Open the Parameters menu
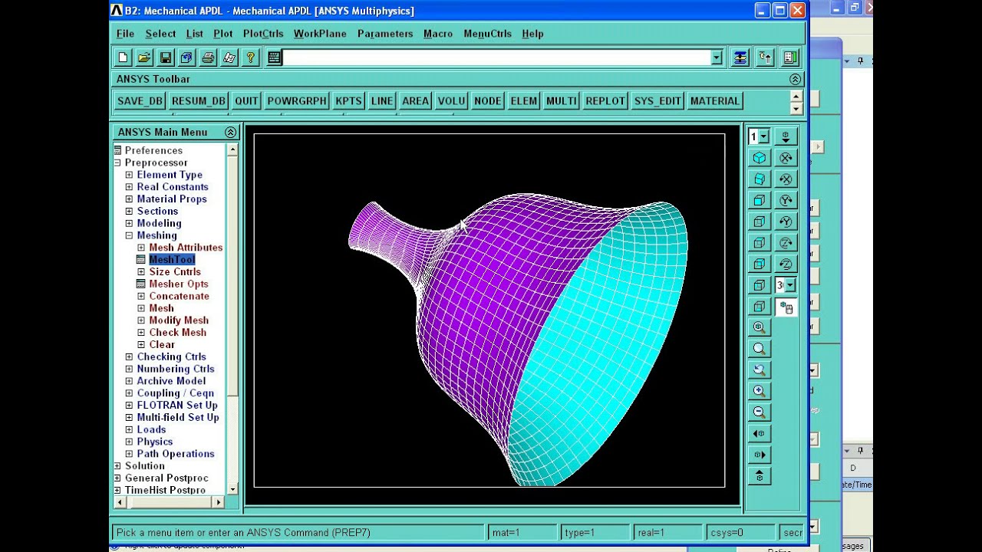This screenshot has height=552, width=982. pyautogui.click(x=385, y=34)
